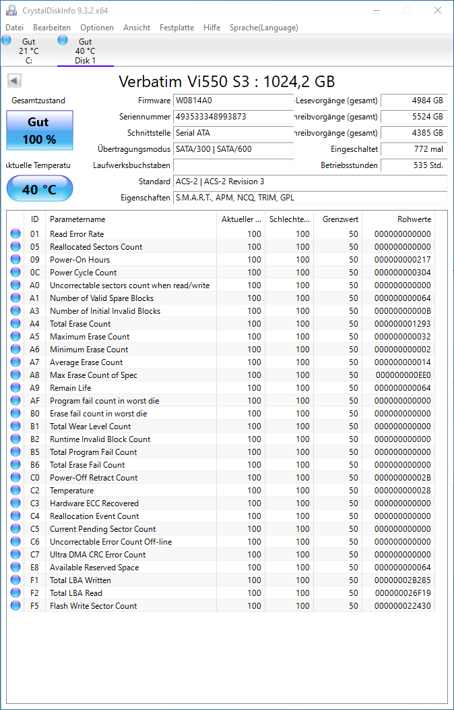Image resolution: width=454 pixels, height=710 pixels.
Task: Open the Datei menu
Action: coord(14,28)
